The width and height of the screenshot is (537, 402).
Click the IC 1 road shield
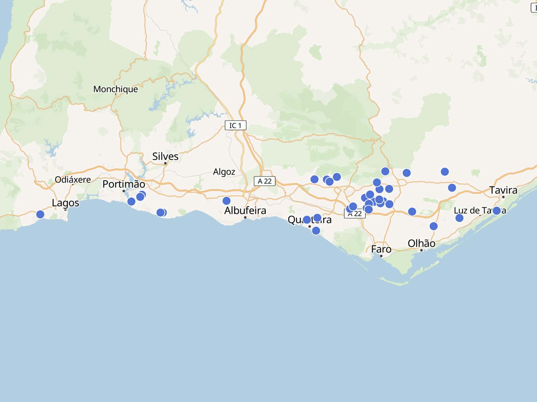click(235, 125)
